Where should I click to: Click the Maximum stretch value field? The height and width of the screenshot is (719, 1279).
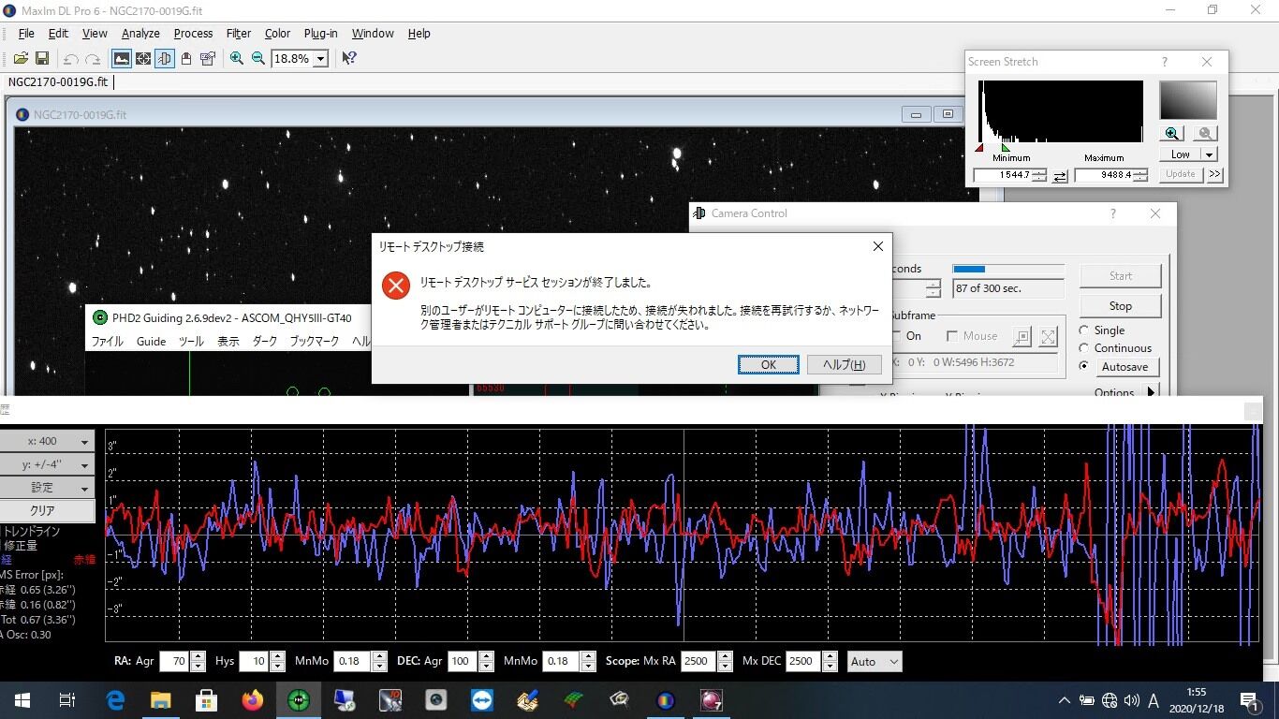tap(1104, 175)
